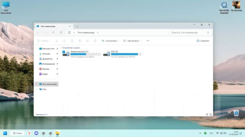
Task: Click the Rename icon in toolbar
Action: click(x=80, y=41)
